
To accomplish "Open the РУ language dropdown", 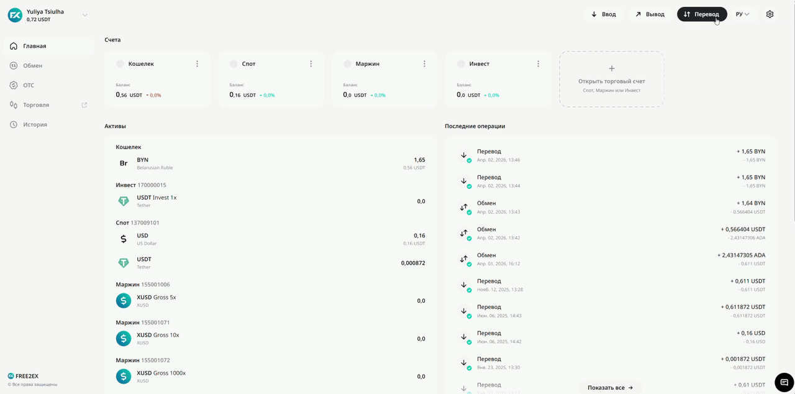I will point(742,14).
